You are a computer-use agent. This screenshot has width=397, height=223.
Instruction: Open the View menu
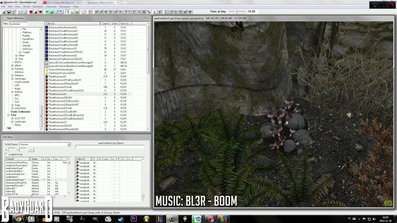click(x=18, y=7)
